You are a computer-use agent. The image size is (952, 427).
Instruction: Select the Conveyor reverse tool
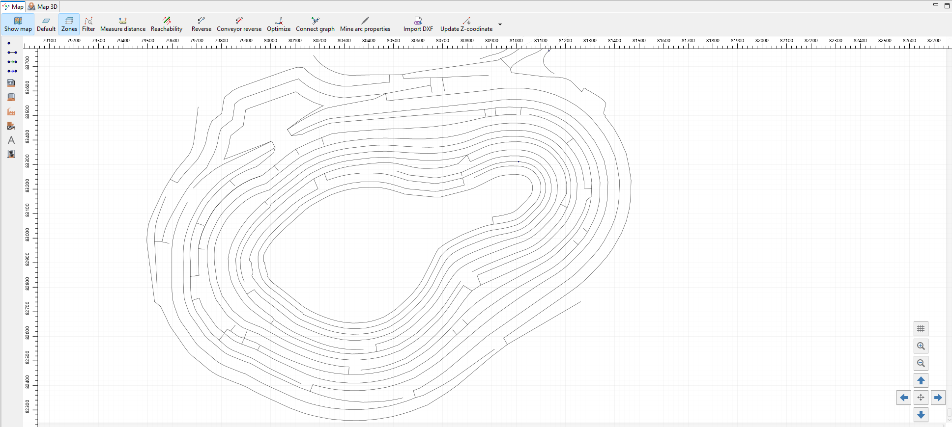[239, 24]
